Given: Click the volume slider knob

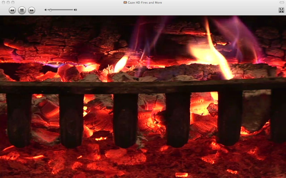Looking at the screenshot, I should (x=50, y=10).
